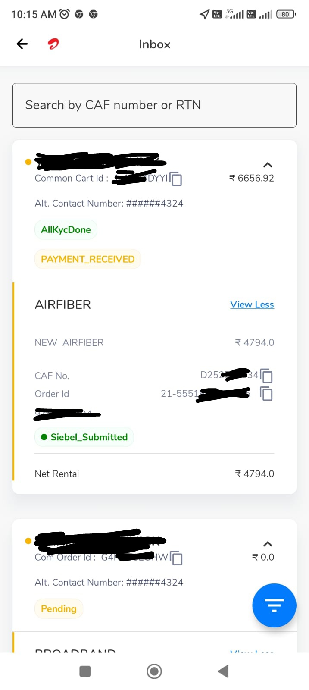
Task: Open the blue filter floating button
Action: pos(274,605)
